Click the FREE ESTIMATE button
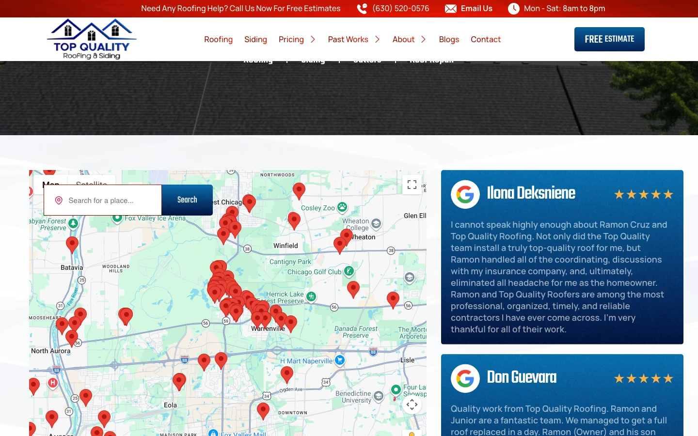Screen dimensions: 698x436 (609, 39)
